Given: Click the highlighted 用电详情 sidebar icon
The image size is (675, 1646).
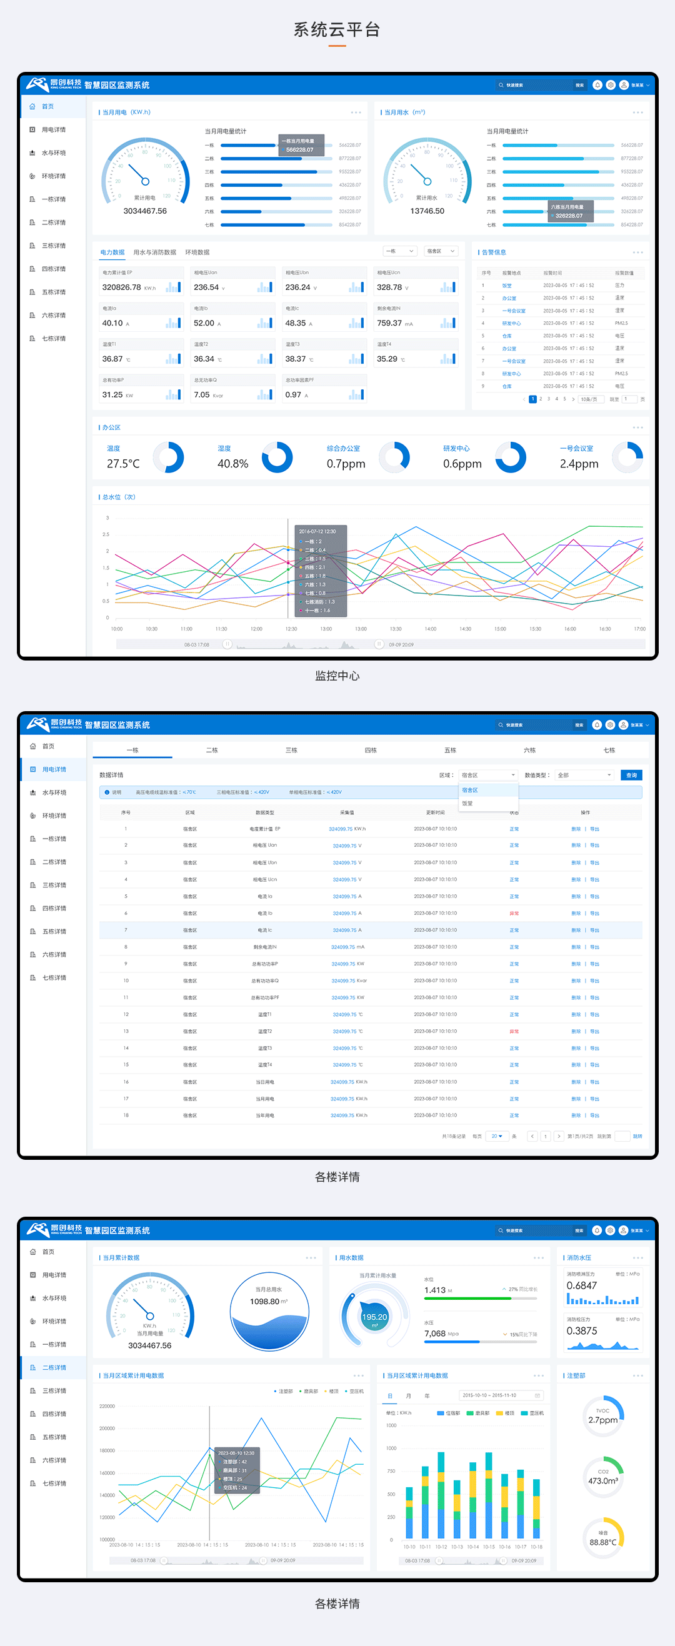Looking at the screenshot, I should coord(32,769).
